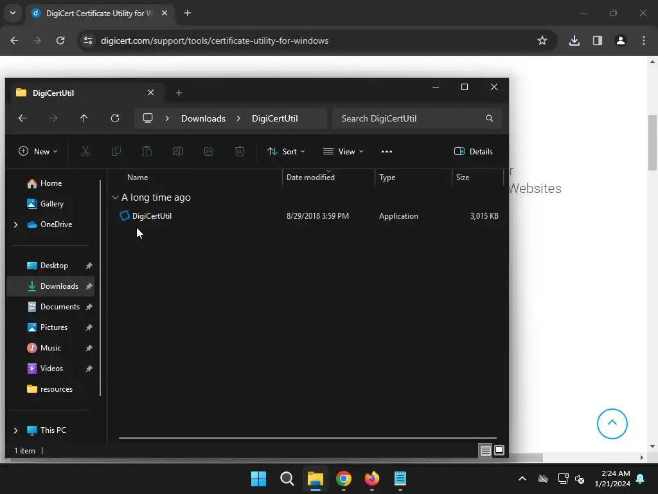Click the scroll-to-top circle arrow on webpage

click(612, 424)
